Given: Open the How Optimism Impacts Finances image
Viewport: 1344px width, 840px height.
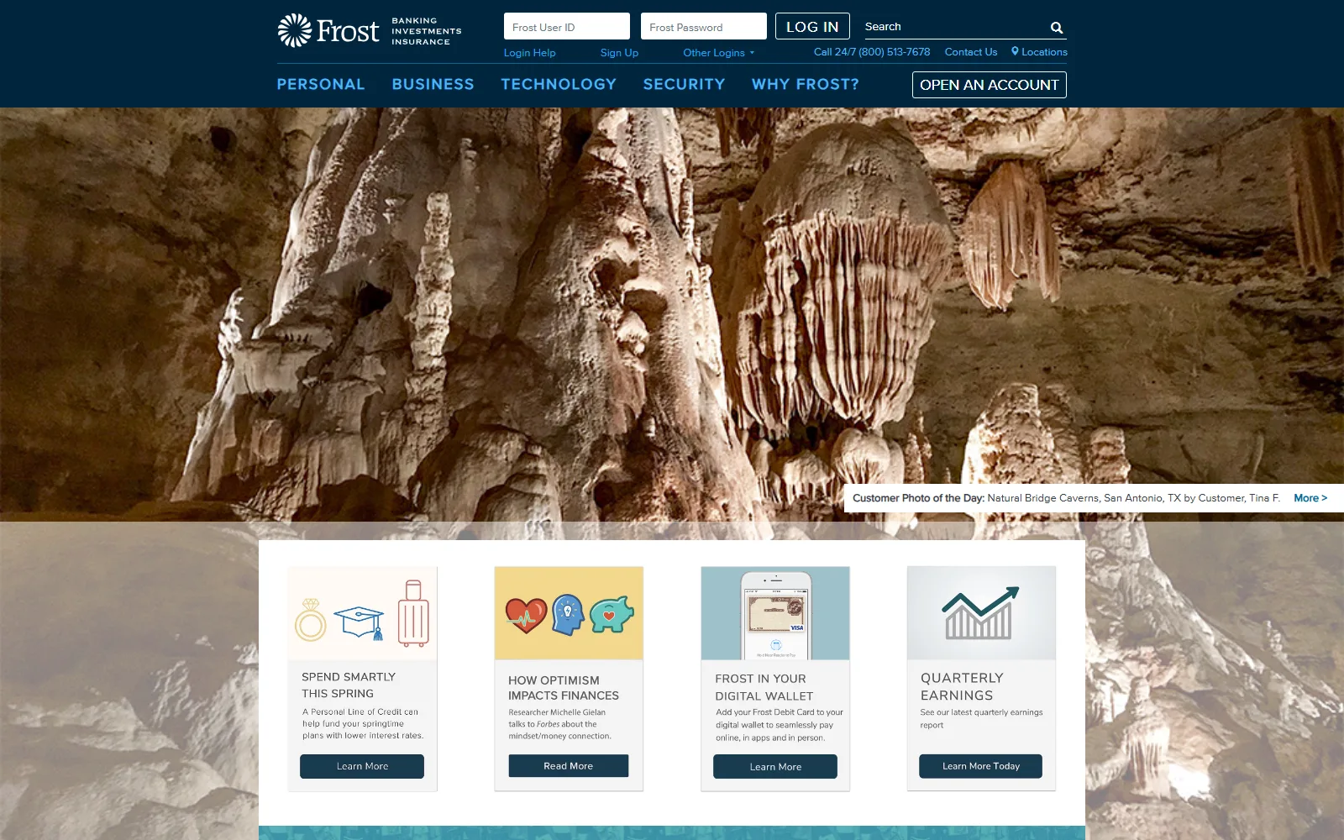Looking at the screenshot, I should [569, 613].
